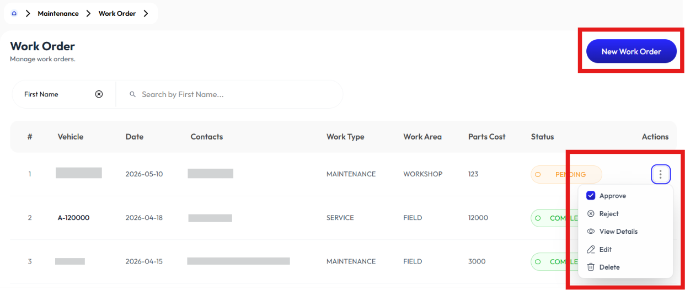Clear the First Name filter icon
The width and height of the screenshot is (685, 290).
pos(99,94)
